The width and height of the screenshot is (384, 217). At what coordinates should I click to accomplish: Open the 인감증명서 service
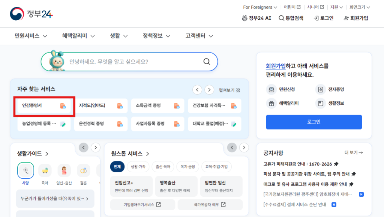point(44,105)
